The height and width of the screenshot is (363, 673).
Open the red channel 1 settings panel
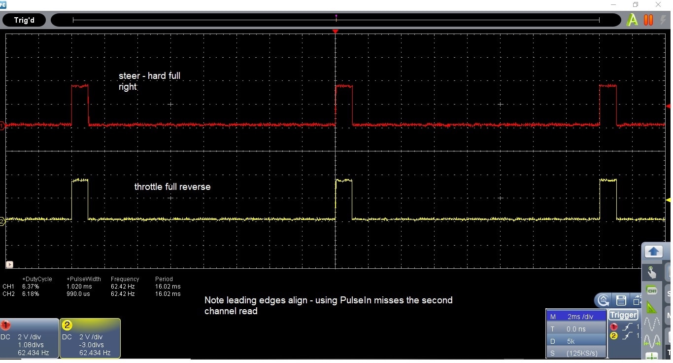tap(29, 338)
